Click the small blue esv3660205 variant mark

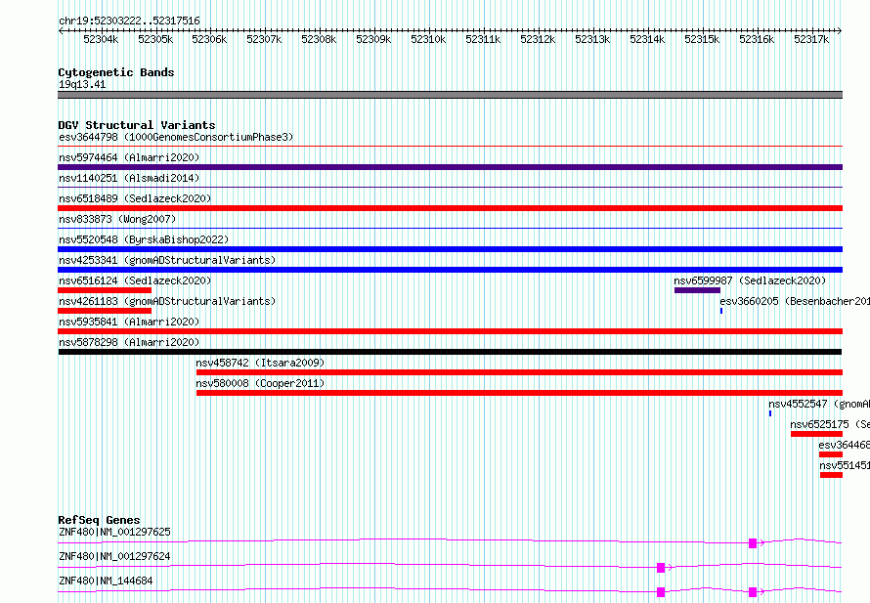pyautogui.click(x=721, y=311)
